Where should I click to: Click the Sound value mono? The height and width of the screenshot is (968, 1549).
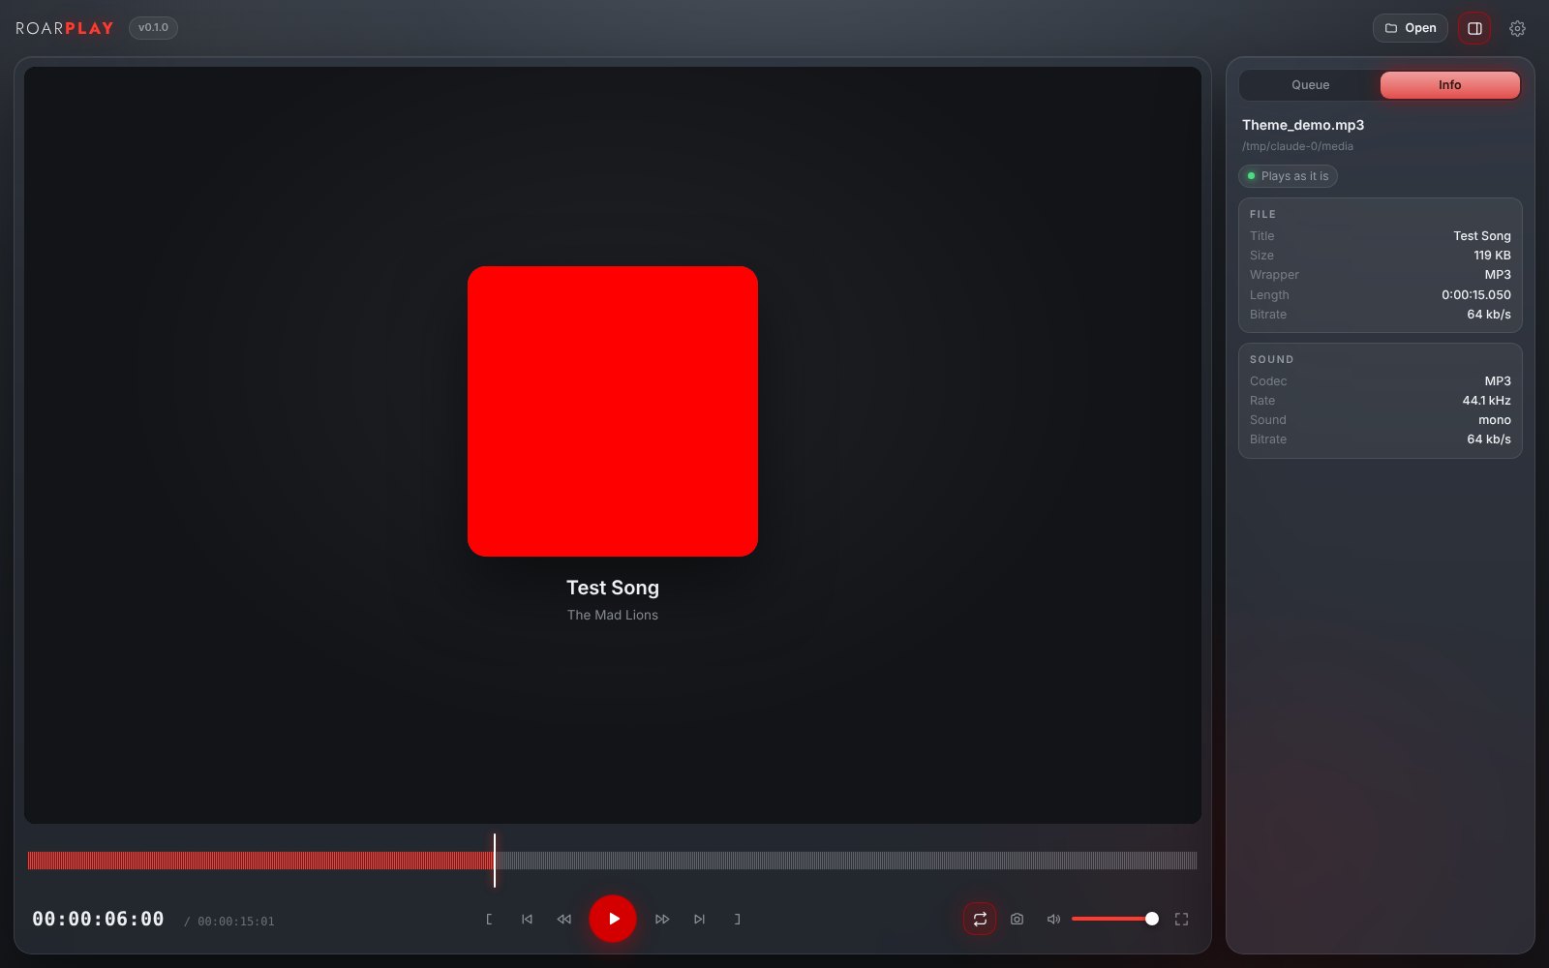pyautogui.click(x=1495, y=420)
